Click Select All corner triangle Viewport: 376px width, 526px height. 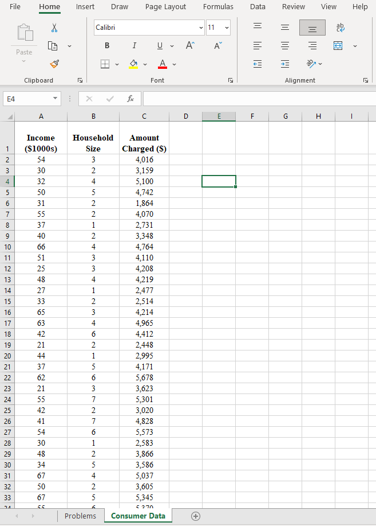pos(10,116)
